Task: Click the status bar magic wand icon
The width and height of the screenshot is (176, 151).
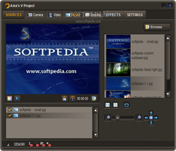Action: tap(36, 144)
